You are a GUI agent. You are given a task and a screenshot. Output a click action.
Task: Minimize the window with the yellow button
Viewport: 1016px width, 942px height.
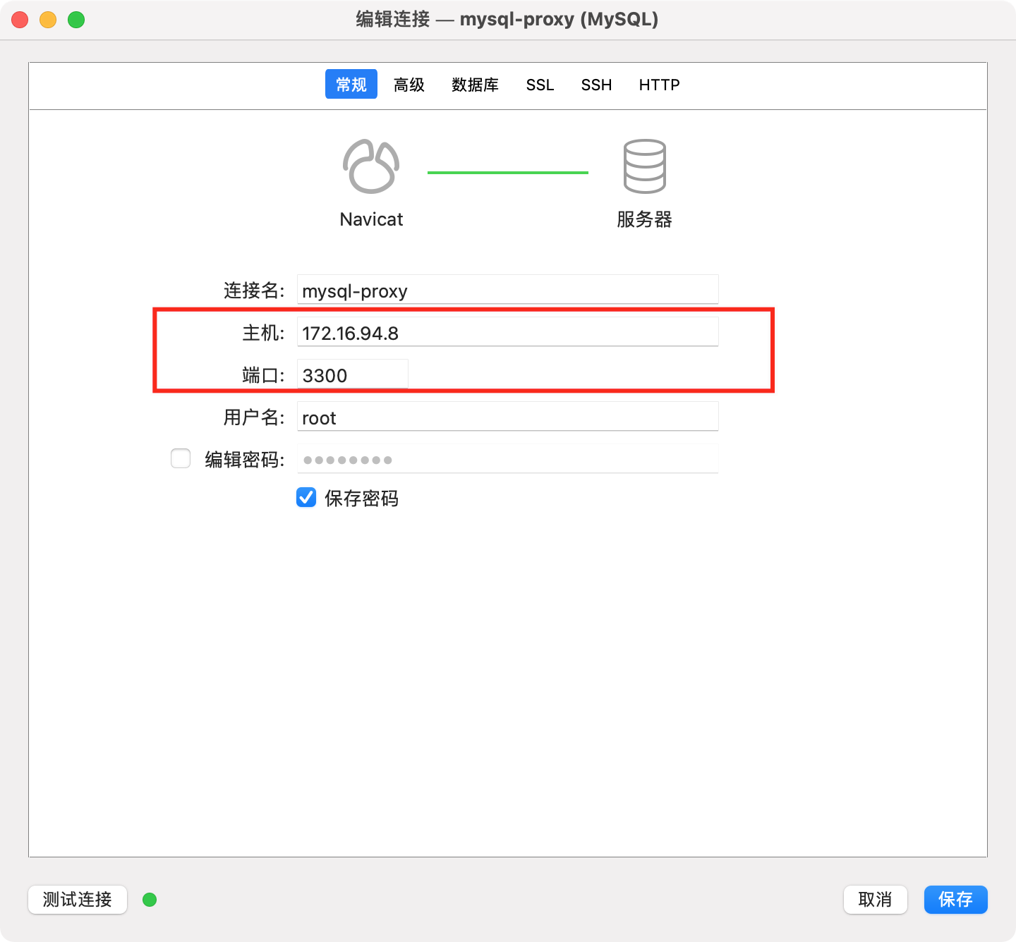(48, 20)
